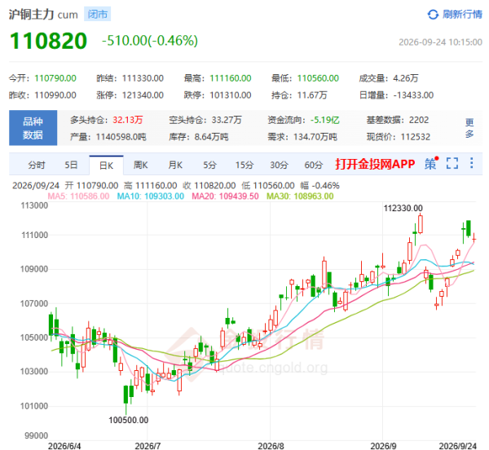Viewport: 489px width, 450px height.
Task: Click the MA30: 108963.00 legend label
Action: point(300,196)
